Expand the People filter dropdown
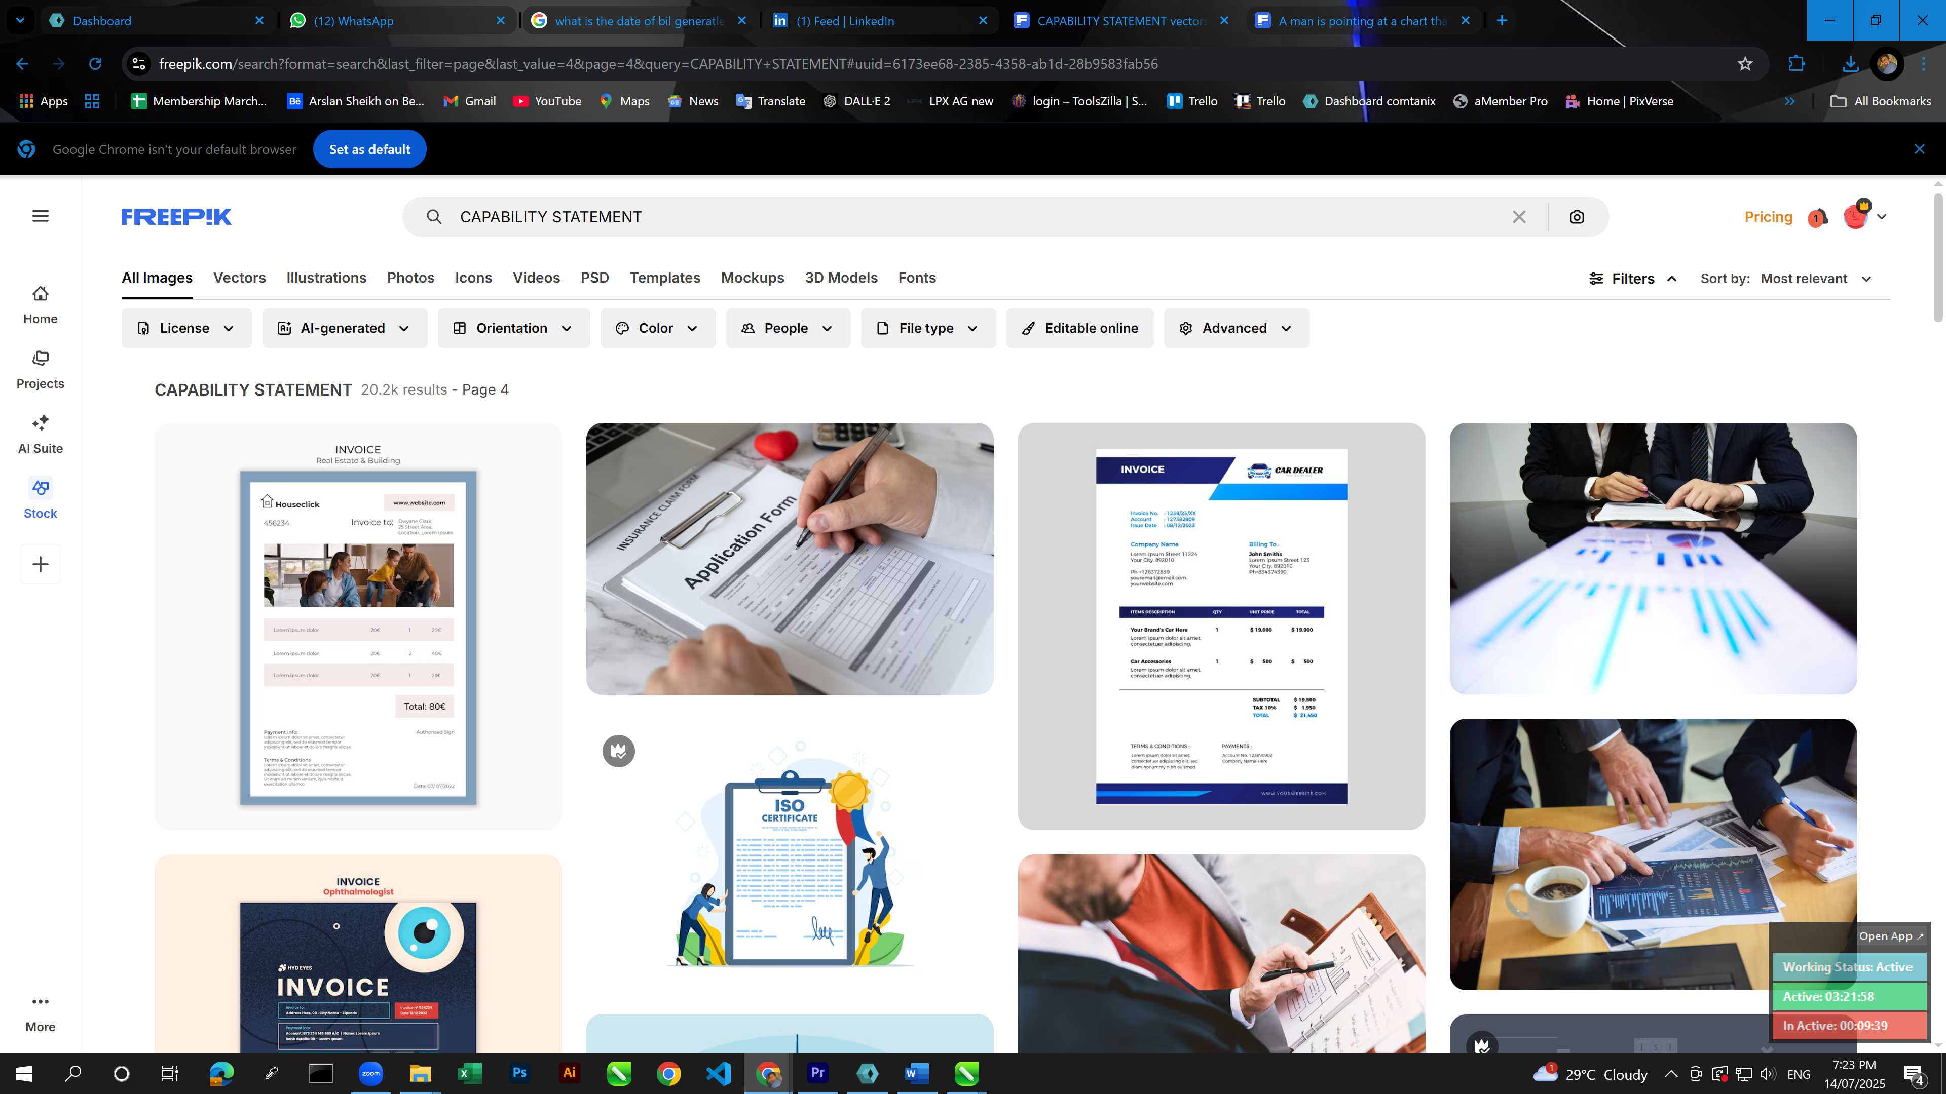 pos(788,328)
